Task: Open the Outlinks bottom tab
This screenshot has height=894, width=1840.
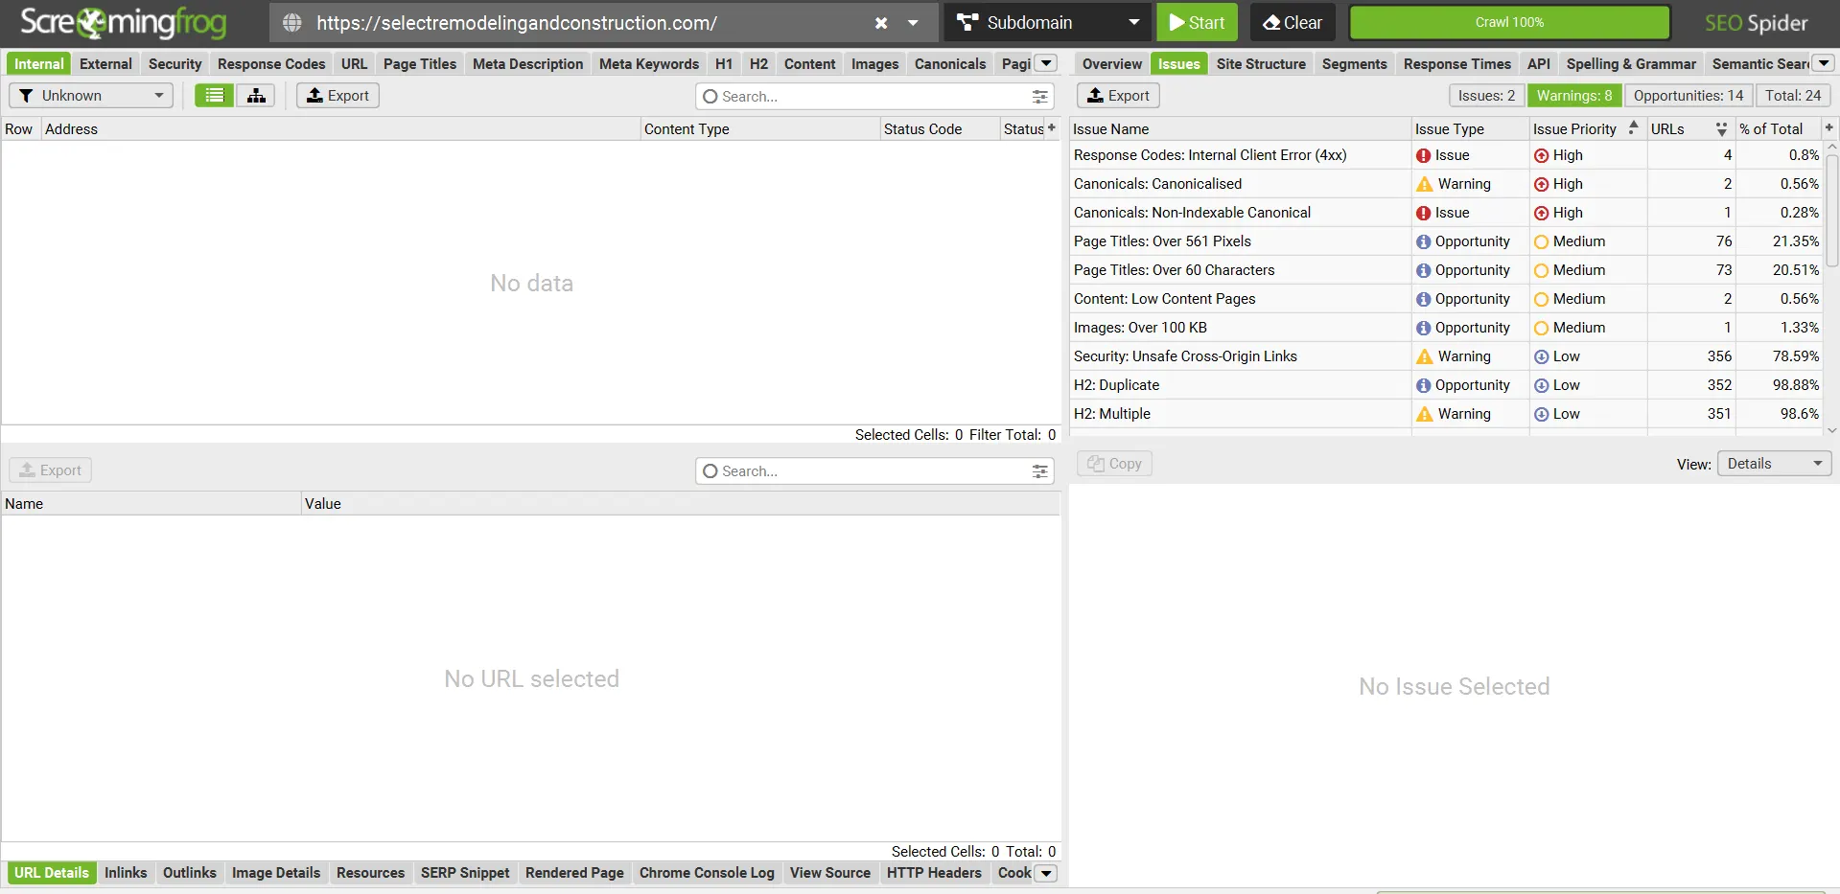Action: [x=190, y=873]
